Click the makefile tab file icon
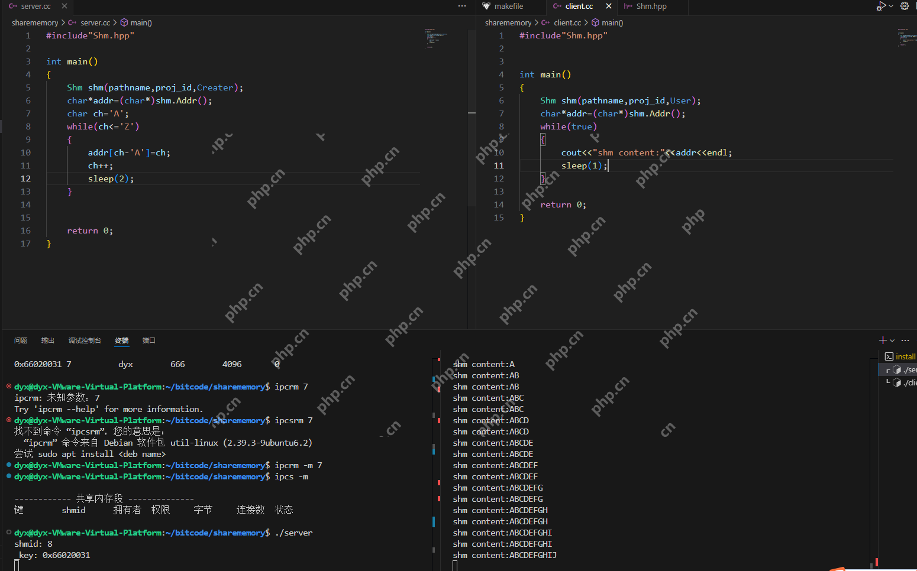This screenshot has width=917, height=571. coord(486,7)
